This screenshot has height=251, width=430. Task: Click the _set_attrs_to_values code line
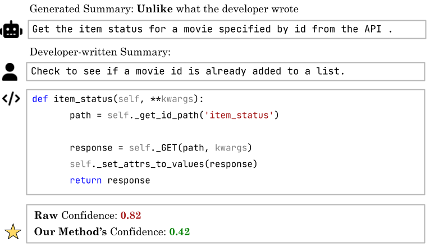coord(163,164)
